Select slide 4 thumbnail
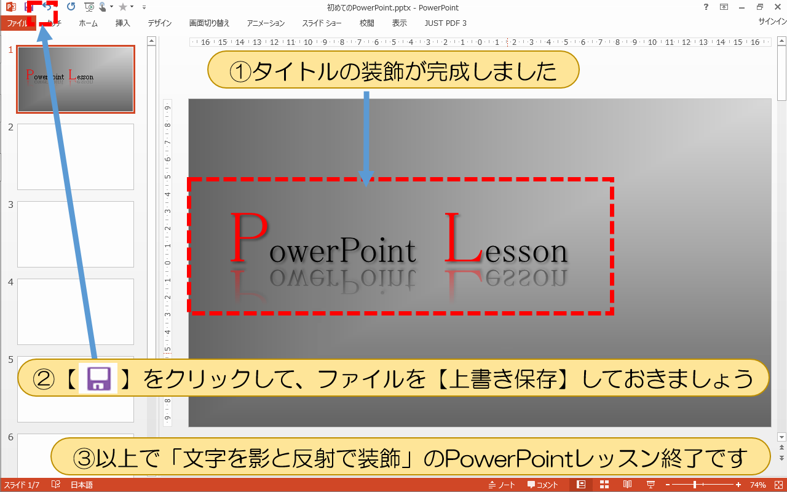The height and width of the screenshot is (492, 787). tap(76, 312)
